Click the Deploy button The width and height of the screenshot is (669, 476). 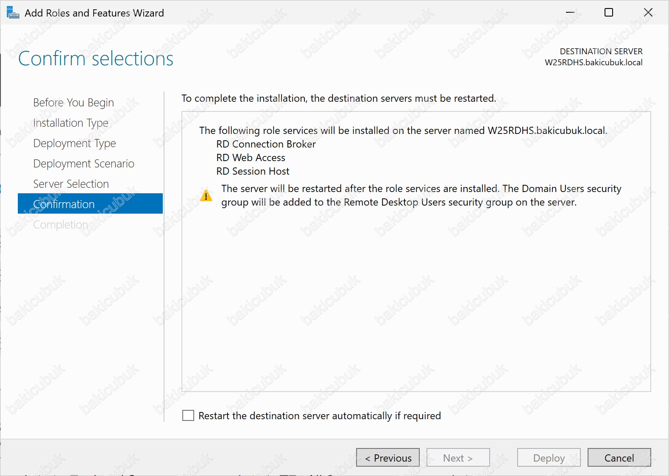549,458
